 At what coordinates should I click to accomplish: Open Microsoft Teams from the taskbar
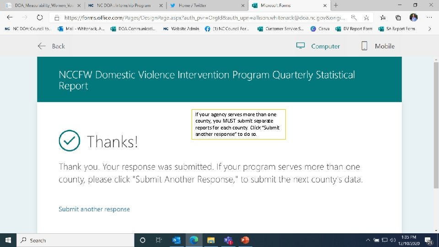tap(228, 240)
